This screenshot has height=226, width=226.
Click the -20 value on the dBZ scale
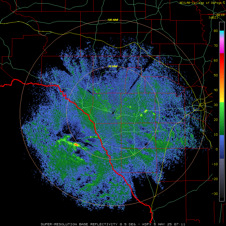tap(215, 179)
